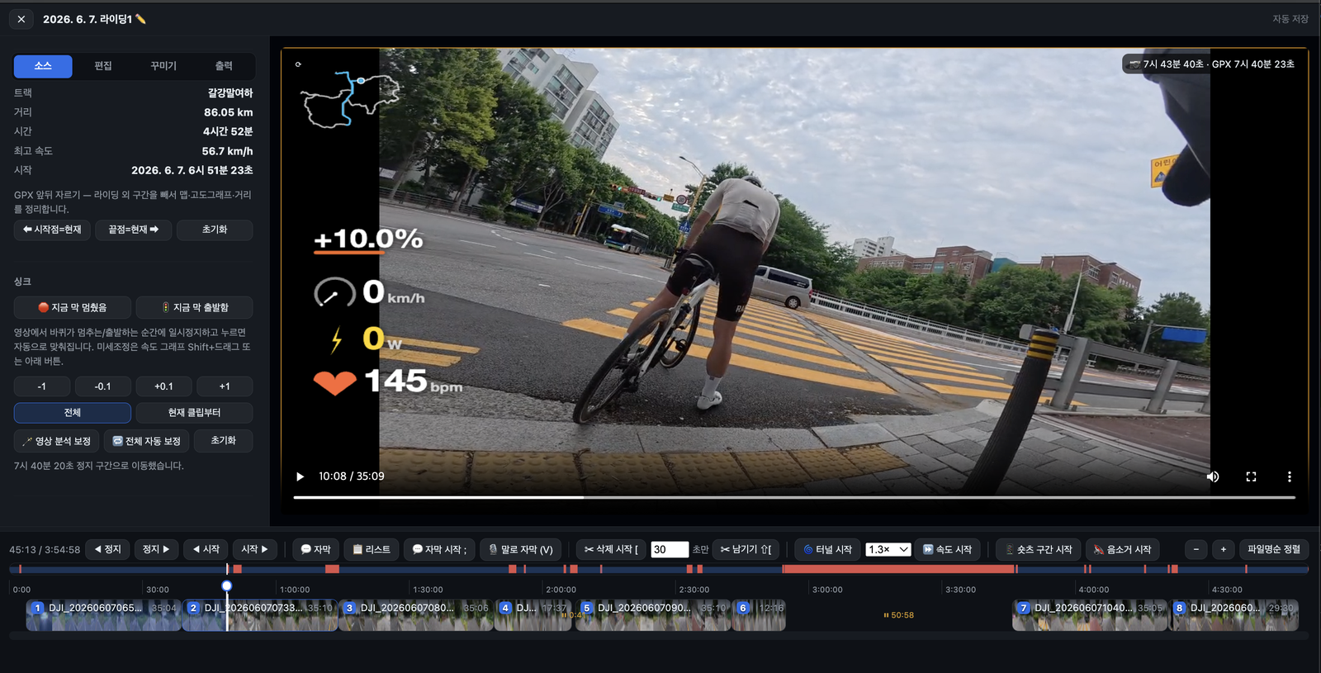Open the 리스트 clipboard button
The image size is (1321, 673).
pos(372,549)
